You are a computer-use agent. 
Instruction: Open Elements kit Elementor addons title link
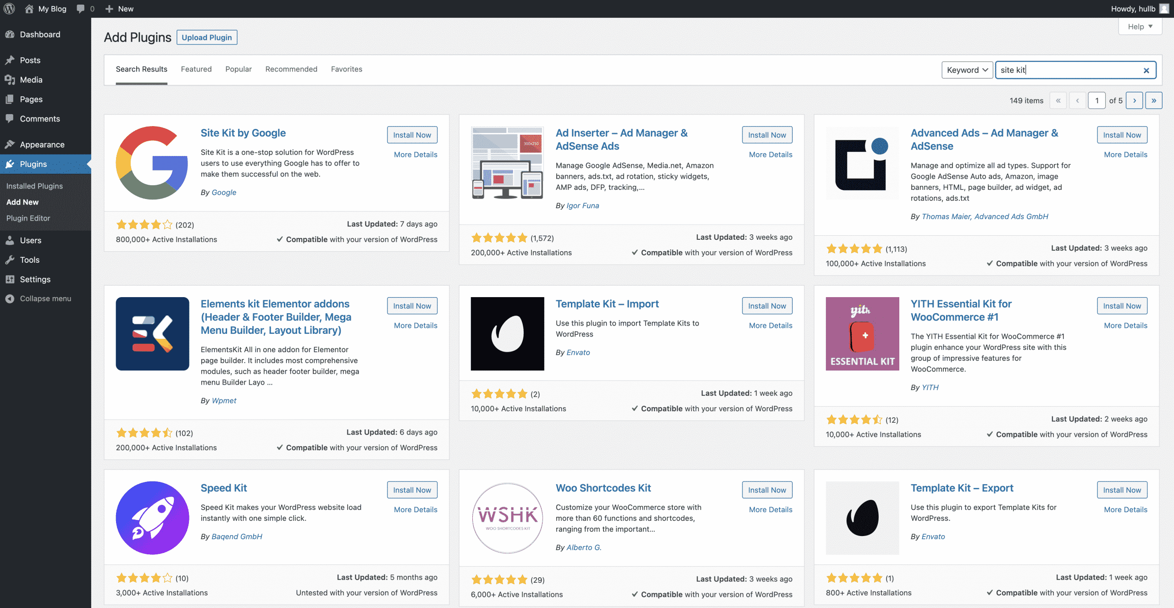276,317
